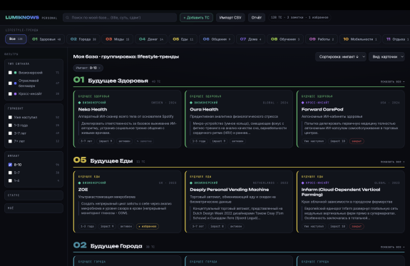Click the large 05 section number
The height and width of the screenshot is (266, 410).
[x=80, y=160]
